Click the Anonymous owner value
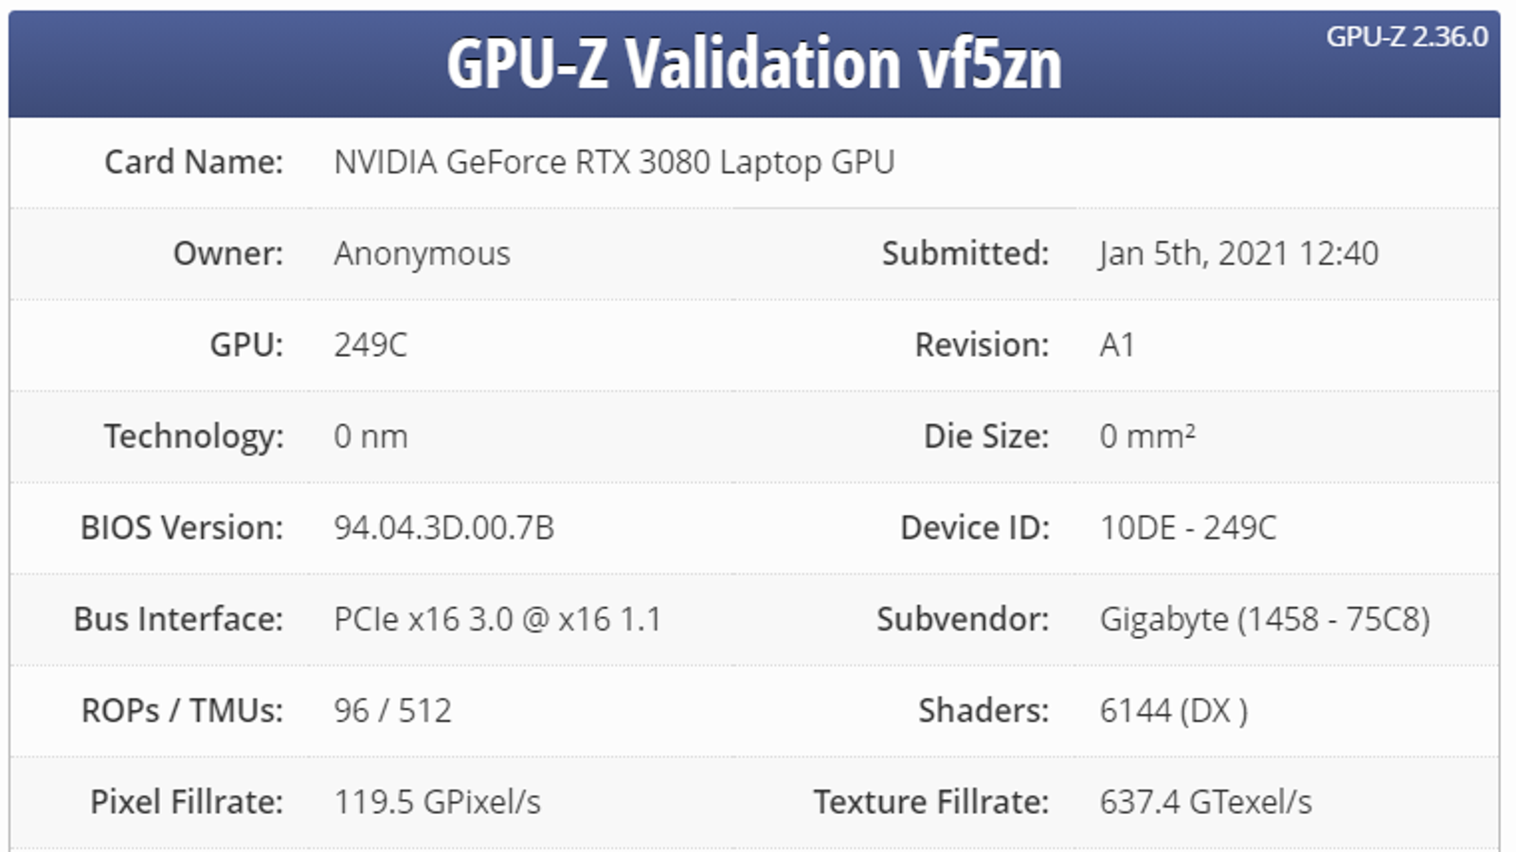The image size is (1516, 852). coord(422,254)
